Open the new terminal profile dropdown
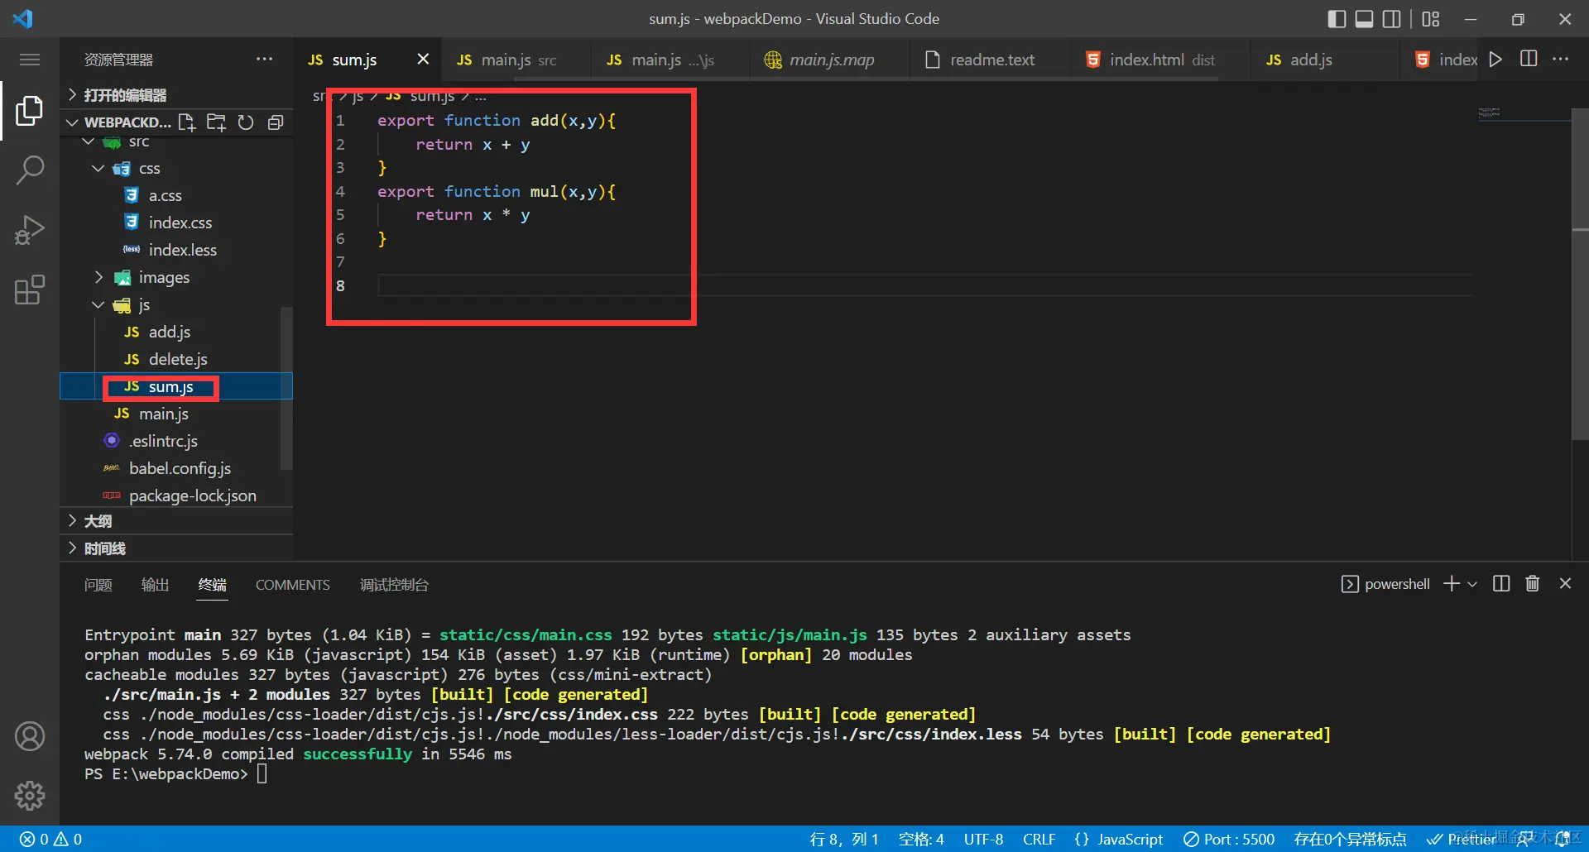The width and height of the screenshot is (1589, 852). pyautogui.click(x=1472, y=584)
